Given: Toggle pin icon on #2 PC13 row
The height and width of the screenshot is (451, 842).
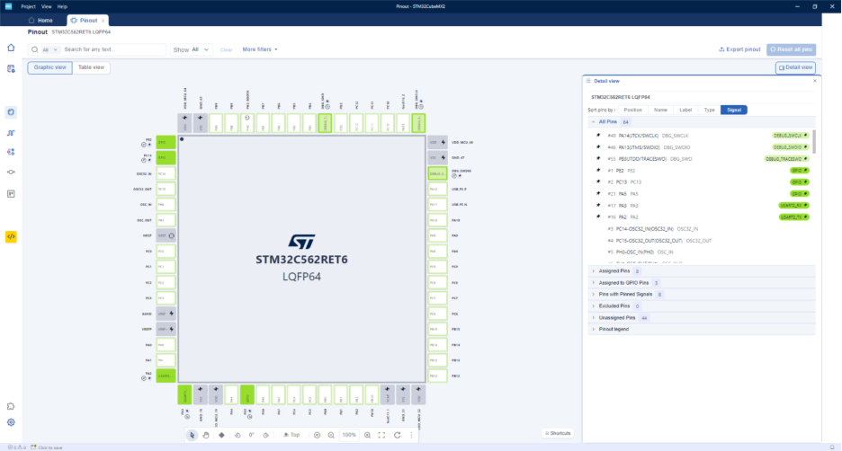Looking at the screenshot, I should (x=598, y=181).
